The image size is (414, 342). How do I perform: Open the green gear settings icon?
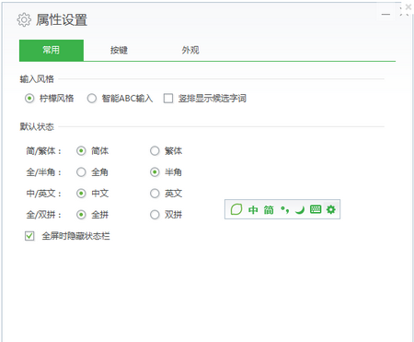(x=331, y=209)
